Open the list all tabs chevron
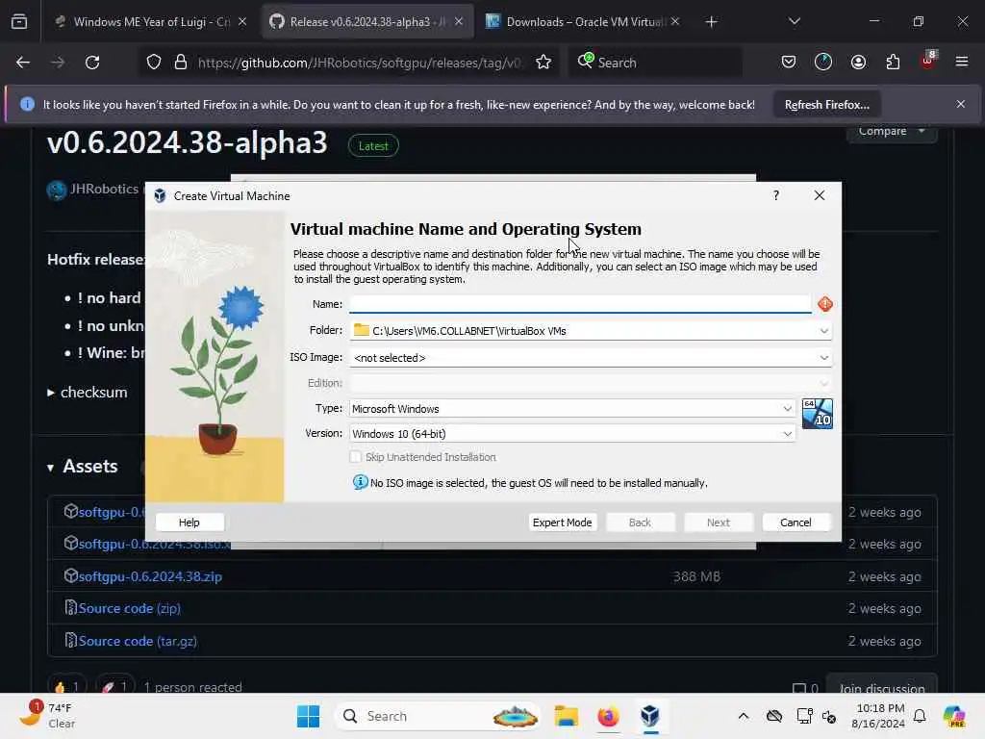985x739 pixels. click(x=794, y=22)
